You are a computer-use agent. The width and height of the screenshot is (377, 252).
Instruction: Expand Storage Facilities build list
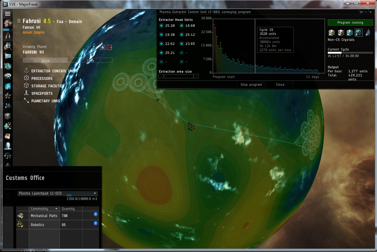click(44, 86)
